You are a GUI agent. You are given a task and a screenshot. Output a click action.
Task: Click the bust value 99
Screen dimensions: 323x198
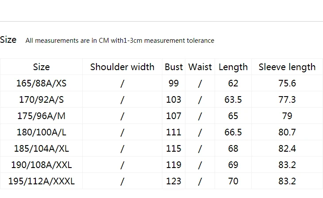[173, 83]
